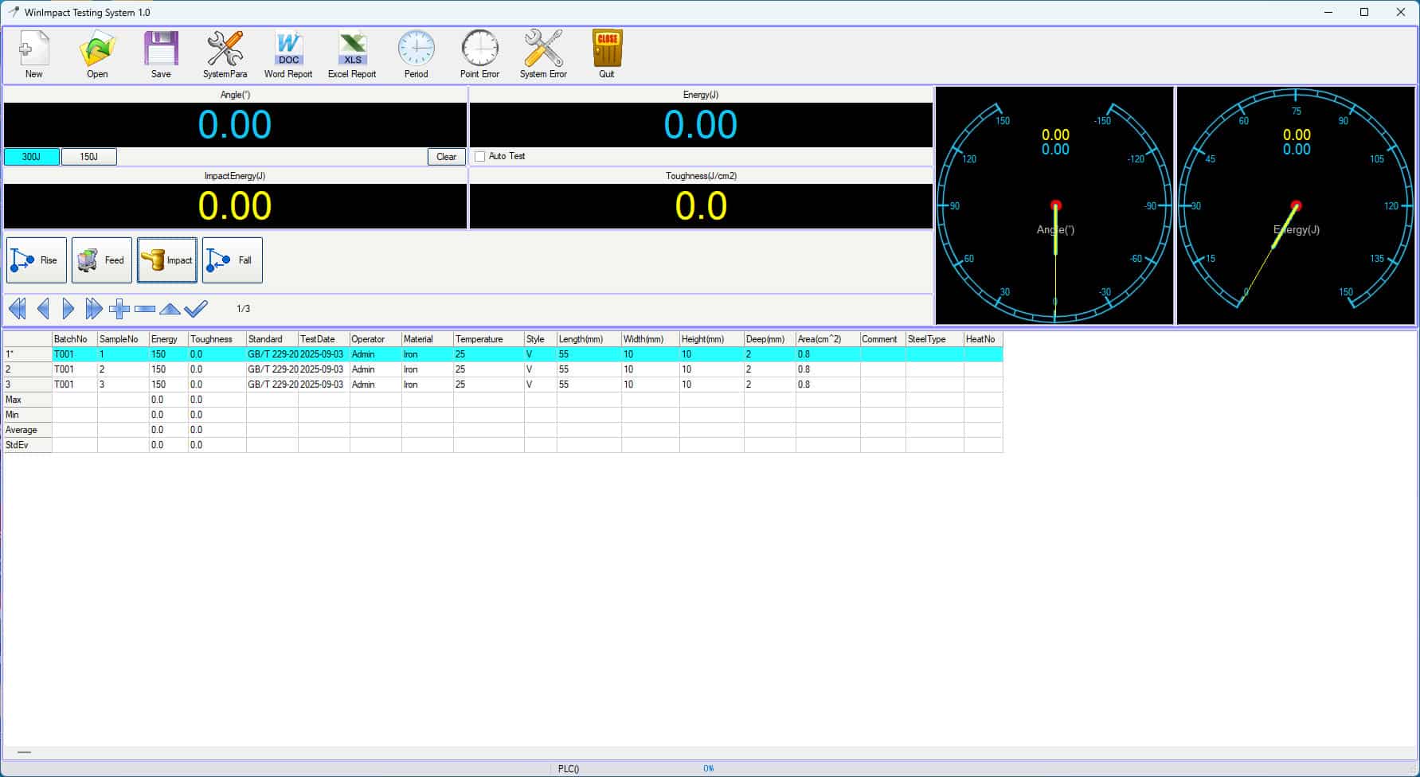
Task: Open an existing test record
Action: coord(96,53)
